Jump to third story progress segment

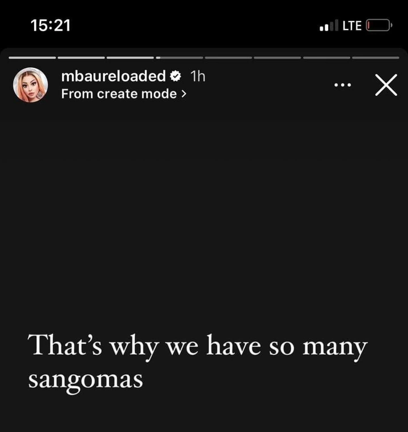click(x=130, y=58)
